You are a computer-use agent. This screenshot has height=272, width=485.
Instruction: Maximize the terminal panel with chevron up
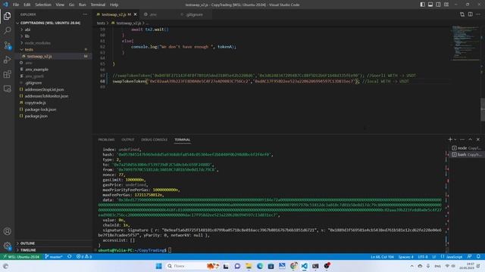tap(470, 140)
